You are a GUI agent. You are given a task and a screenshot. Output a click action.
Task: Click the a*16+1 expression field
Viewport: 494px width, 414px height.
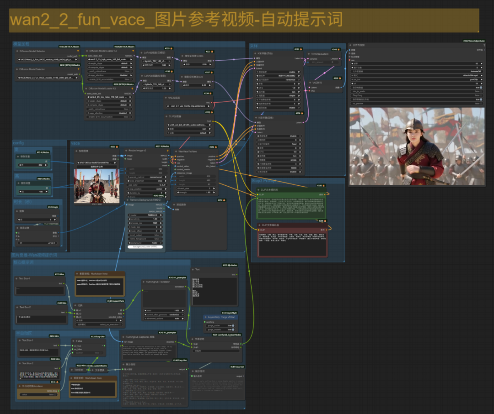pyautogui.click(x=37, y=243)
